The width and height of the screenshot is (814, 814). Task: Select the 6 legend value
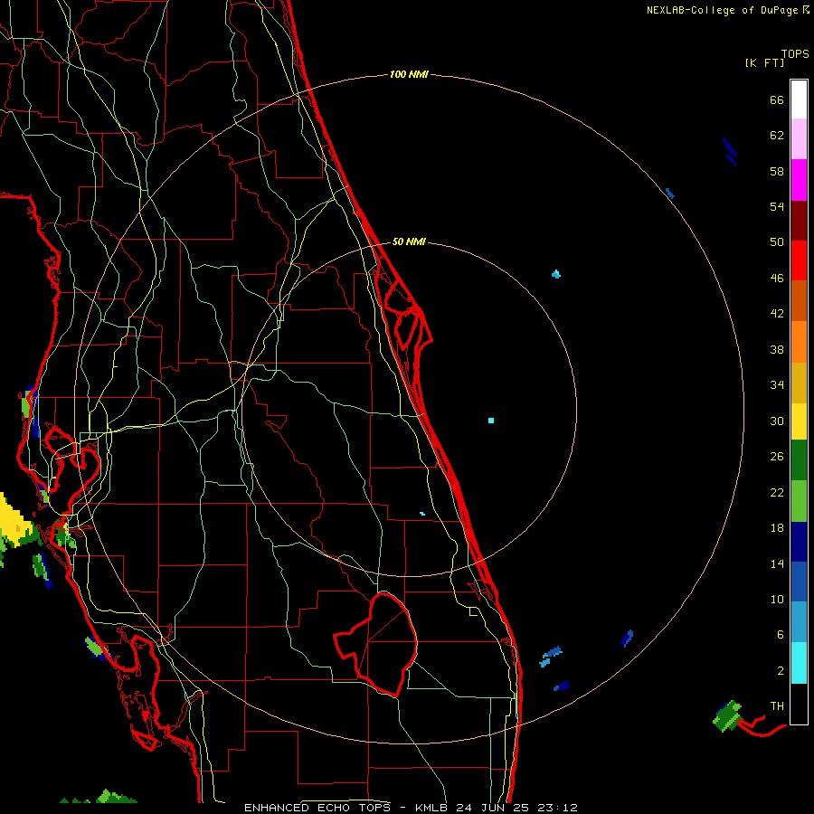tap(781, 635)
